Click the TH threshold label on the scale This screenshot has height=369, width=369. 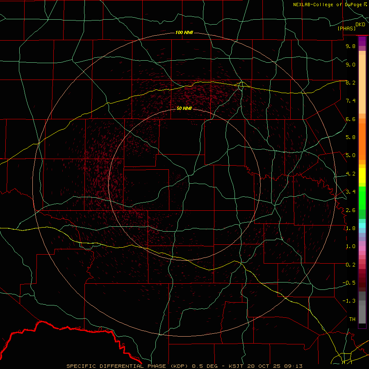(352, 319)
